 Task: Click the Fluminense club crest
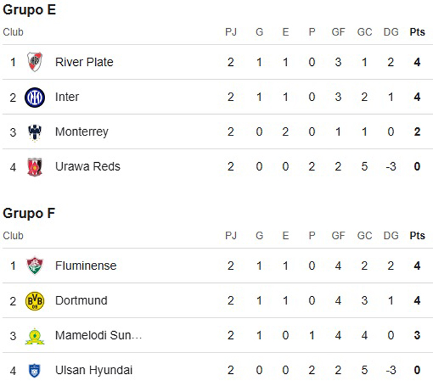35,266
